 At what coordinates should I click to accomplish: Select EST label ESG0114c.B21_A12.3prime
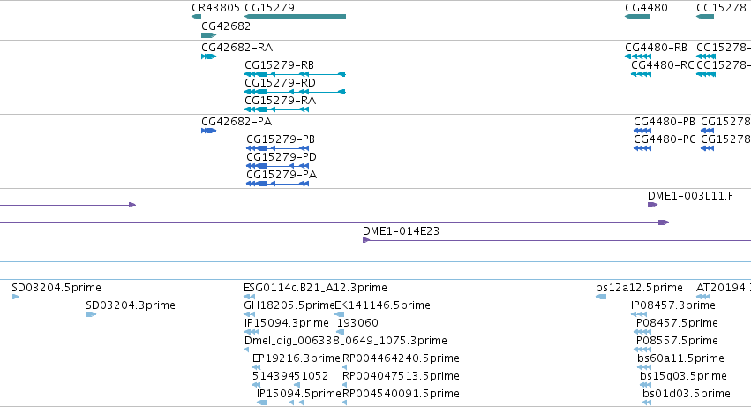point(316,288)
